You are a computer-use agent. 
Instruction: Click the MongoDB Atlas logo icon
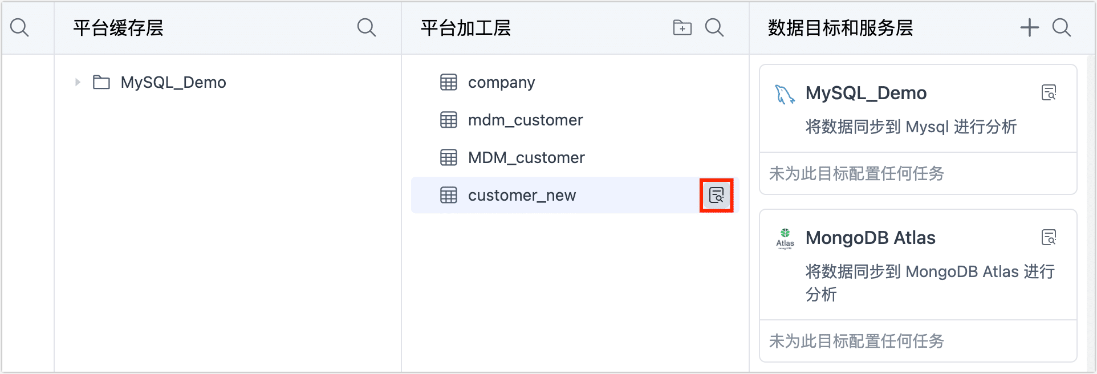point(785,239)
